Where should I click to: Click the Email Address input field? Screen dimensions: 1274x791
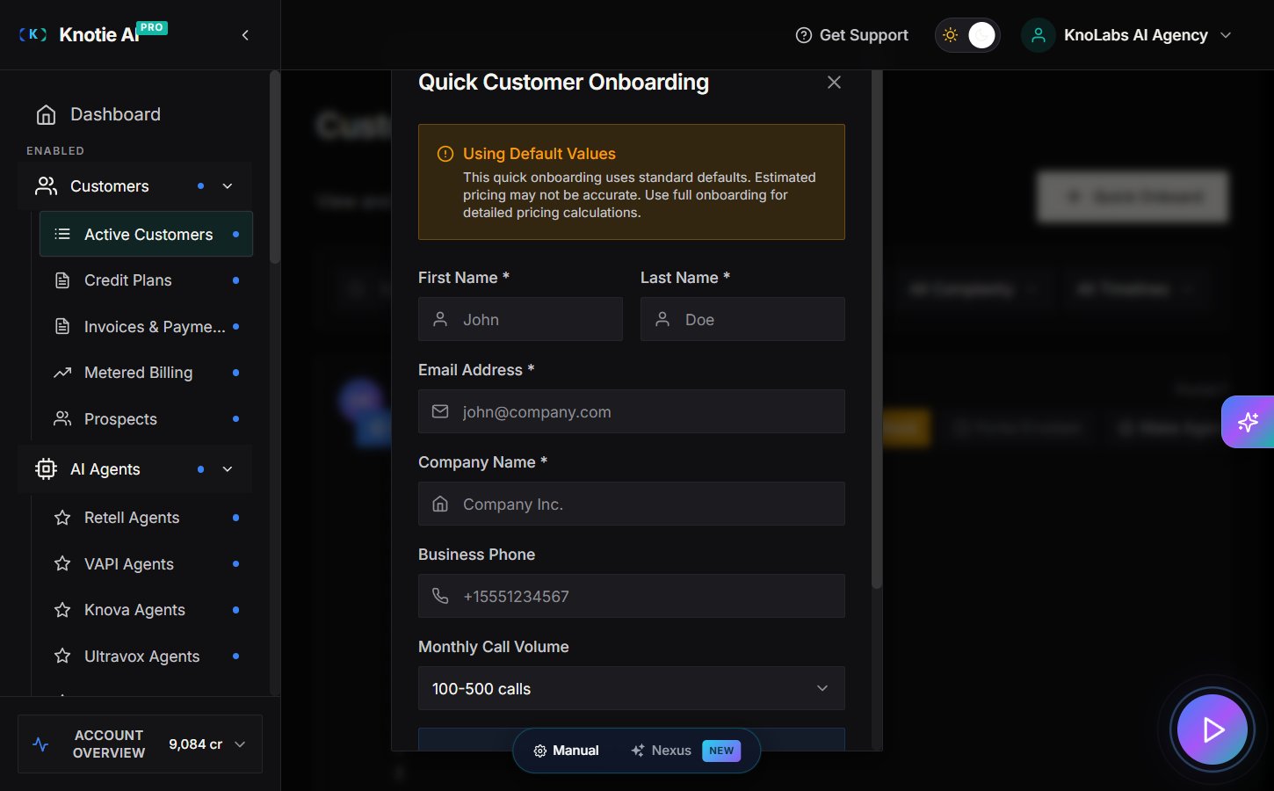tap(632, 411)
